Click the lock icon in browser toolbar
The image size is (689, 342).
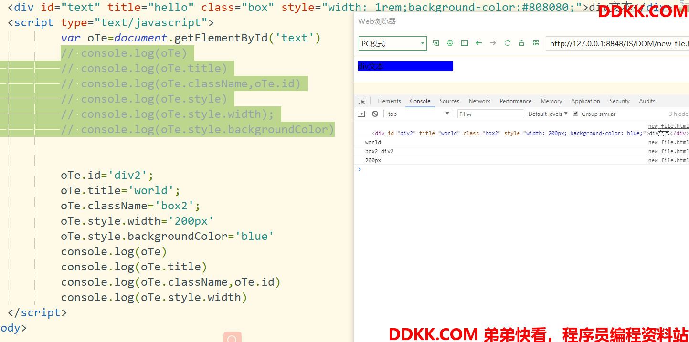[521, 43]
